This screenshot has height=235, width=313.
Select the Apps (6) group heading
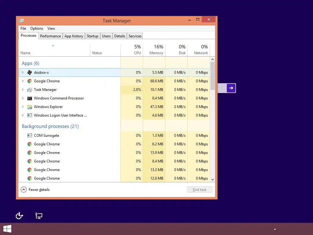pos(31,63)
